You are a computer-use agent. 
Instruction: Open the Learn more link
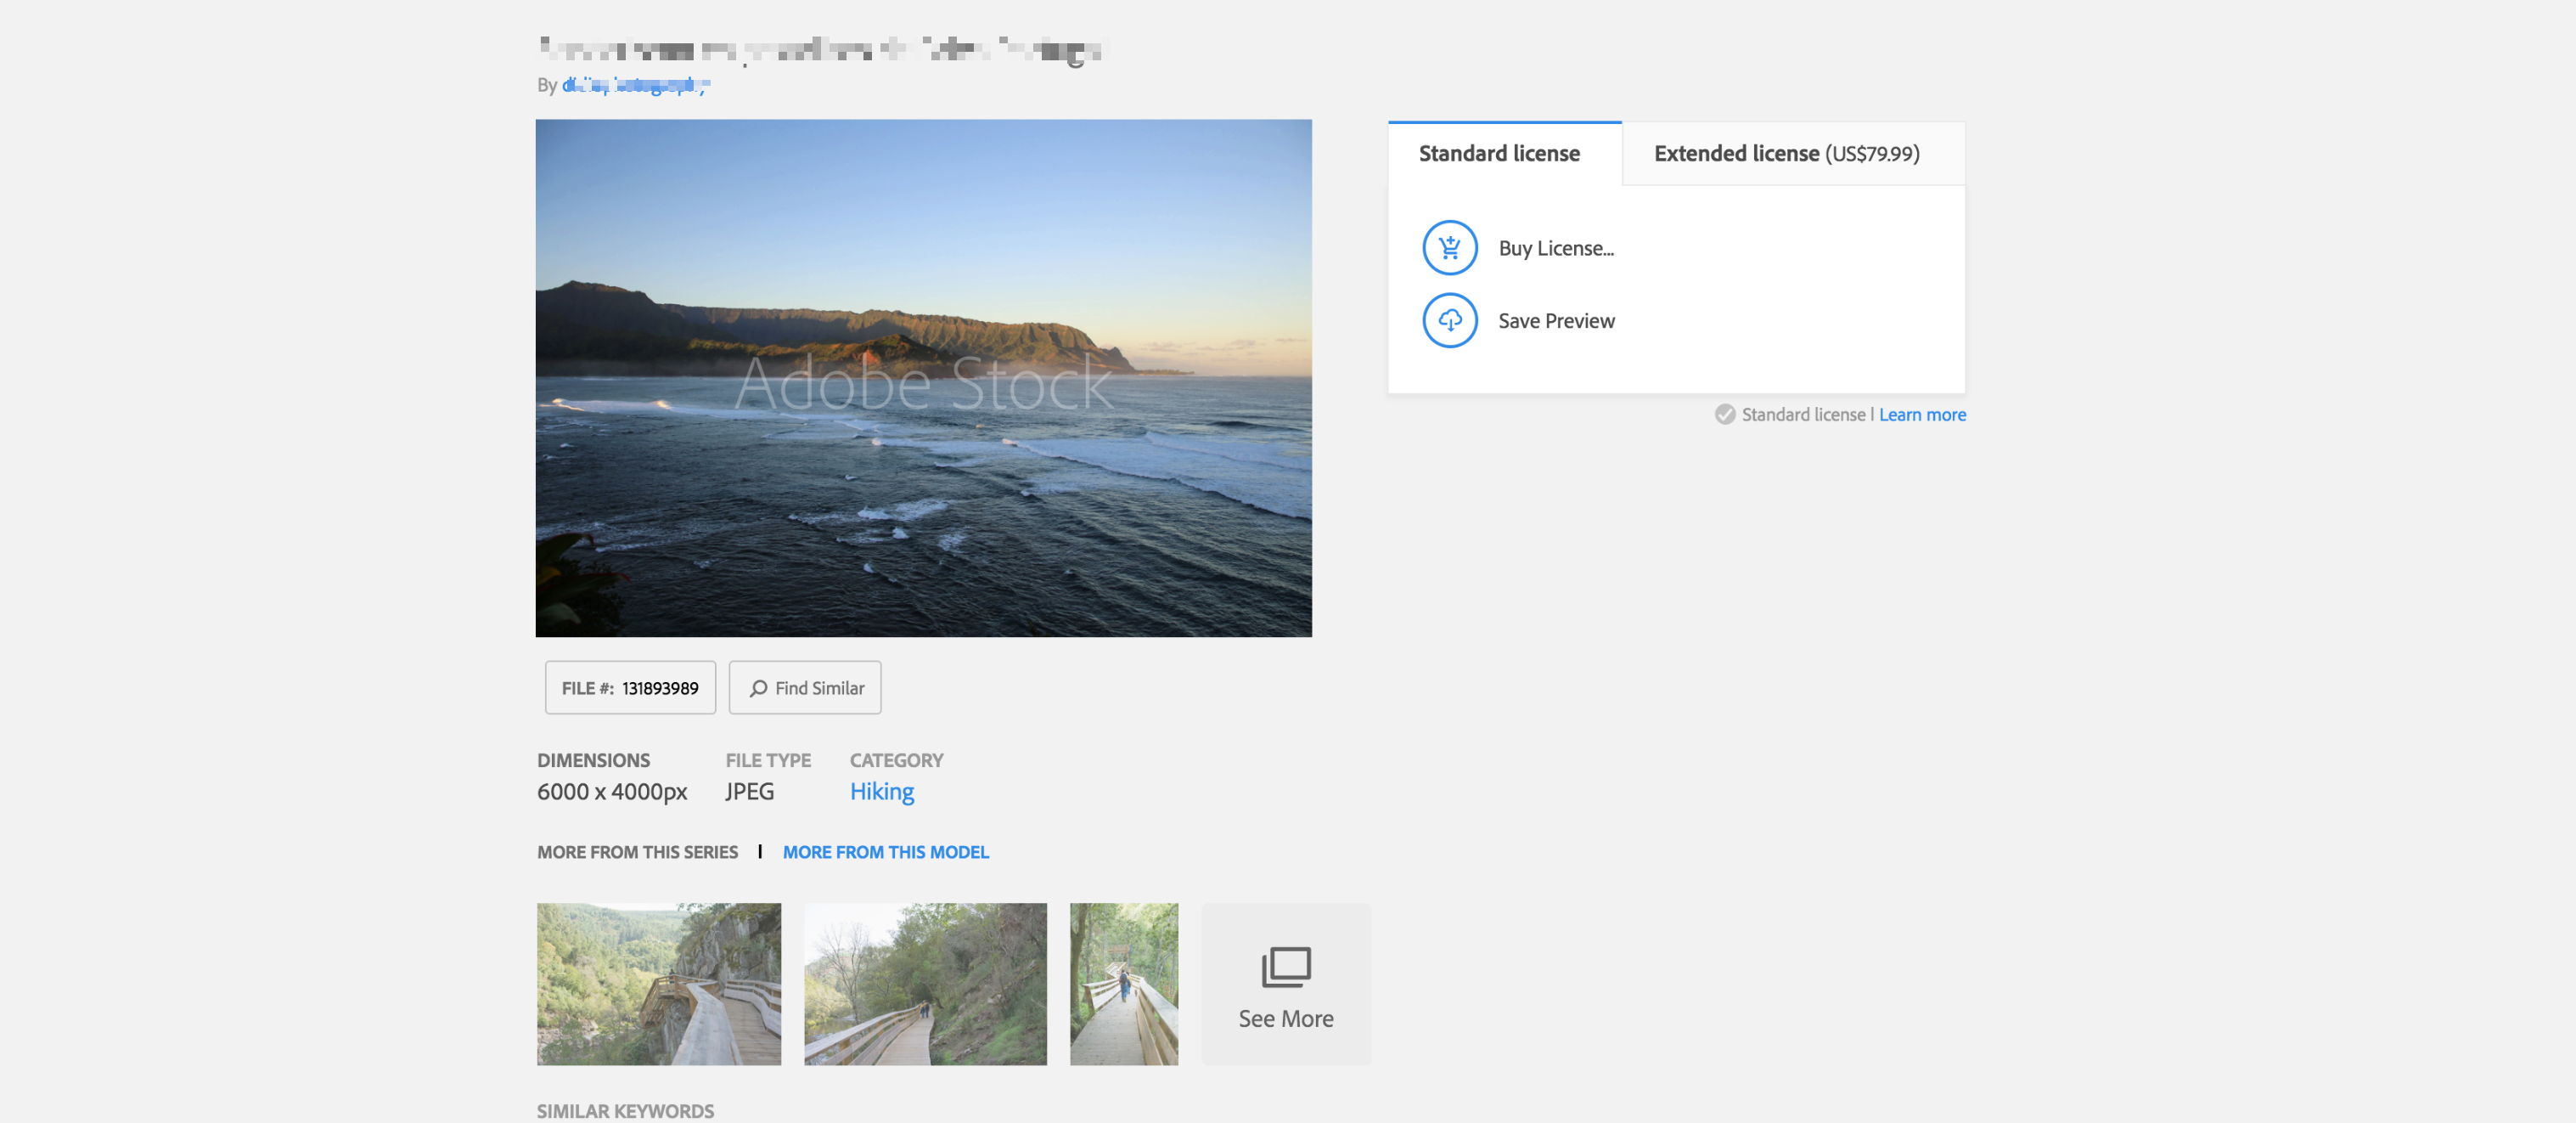click(1922, 415)
